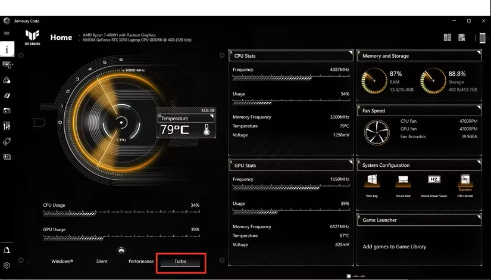The width and height of the screenshot is (491, 280).
Task: Open the Settings gear in sidebar
Action: click(x=7, y=265)
